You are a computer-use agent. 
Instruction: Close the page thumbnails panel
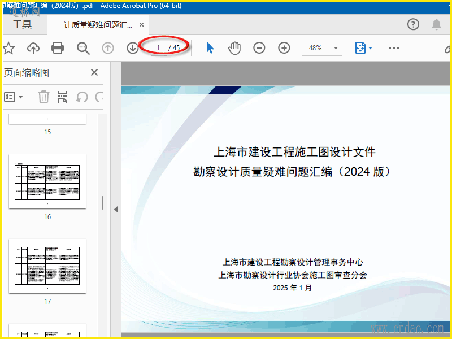tap(94, 72)
